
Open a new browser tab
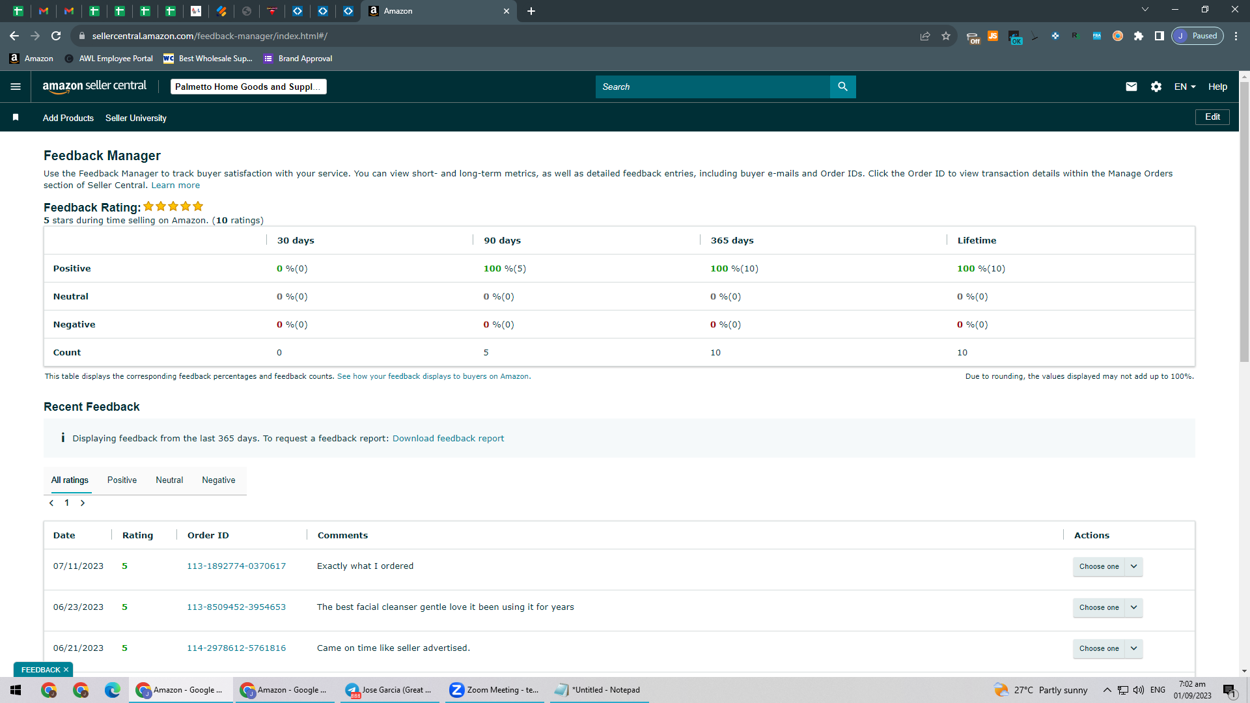point(531,11)
